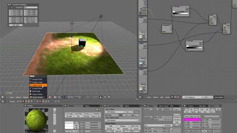This screenshot has width=237, height=133.
Task: Toggle ZTransp in Render Pipeline
Action: 123,126
